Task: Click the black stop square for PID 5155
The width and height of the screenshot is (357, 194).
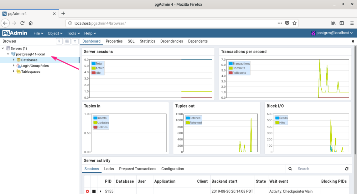Action: point(94,191)
